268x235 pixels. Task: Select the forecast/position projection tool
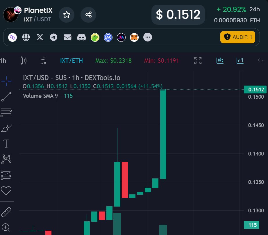6,175
